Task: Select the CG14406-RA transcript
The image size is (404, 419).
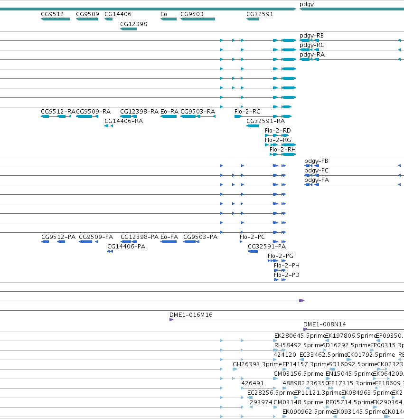Action: click(x=109, y=126)
